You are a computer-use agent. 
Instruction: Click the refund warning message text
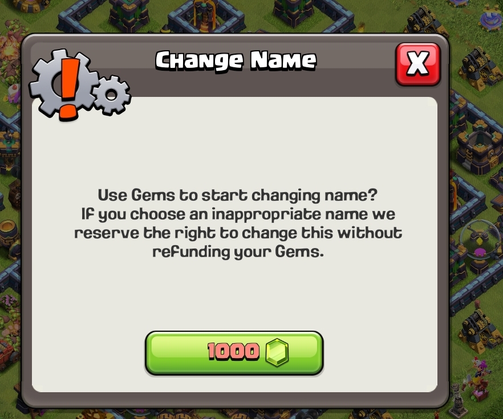click(x=238, y=223)
